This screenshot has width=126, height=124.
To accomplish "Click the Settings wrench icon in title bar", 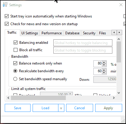I will pos(5,5).
